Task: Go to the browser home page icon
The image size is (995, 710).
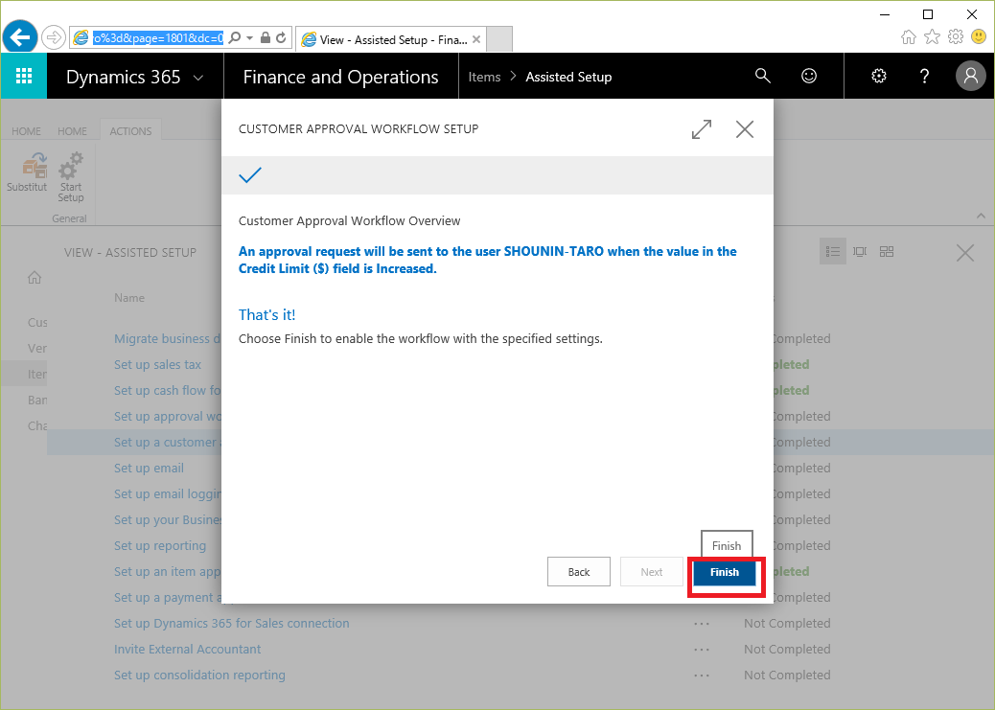Action: pos(909,36)
